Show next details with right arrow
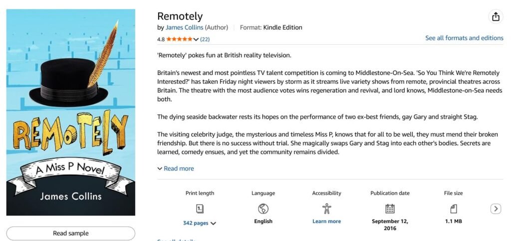 496,209
